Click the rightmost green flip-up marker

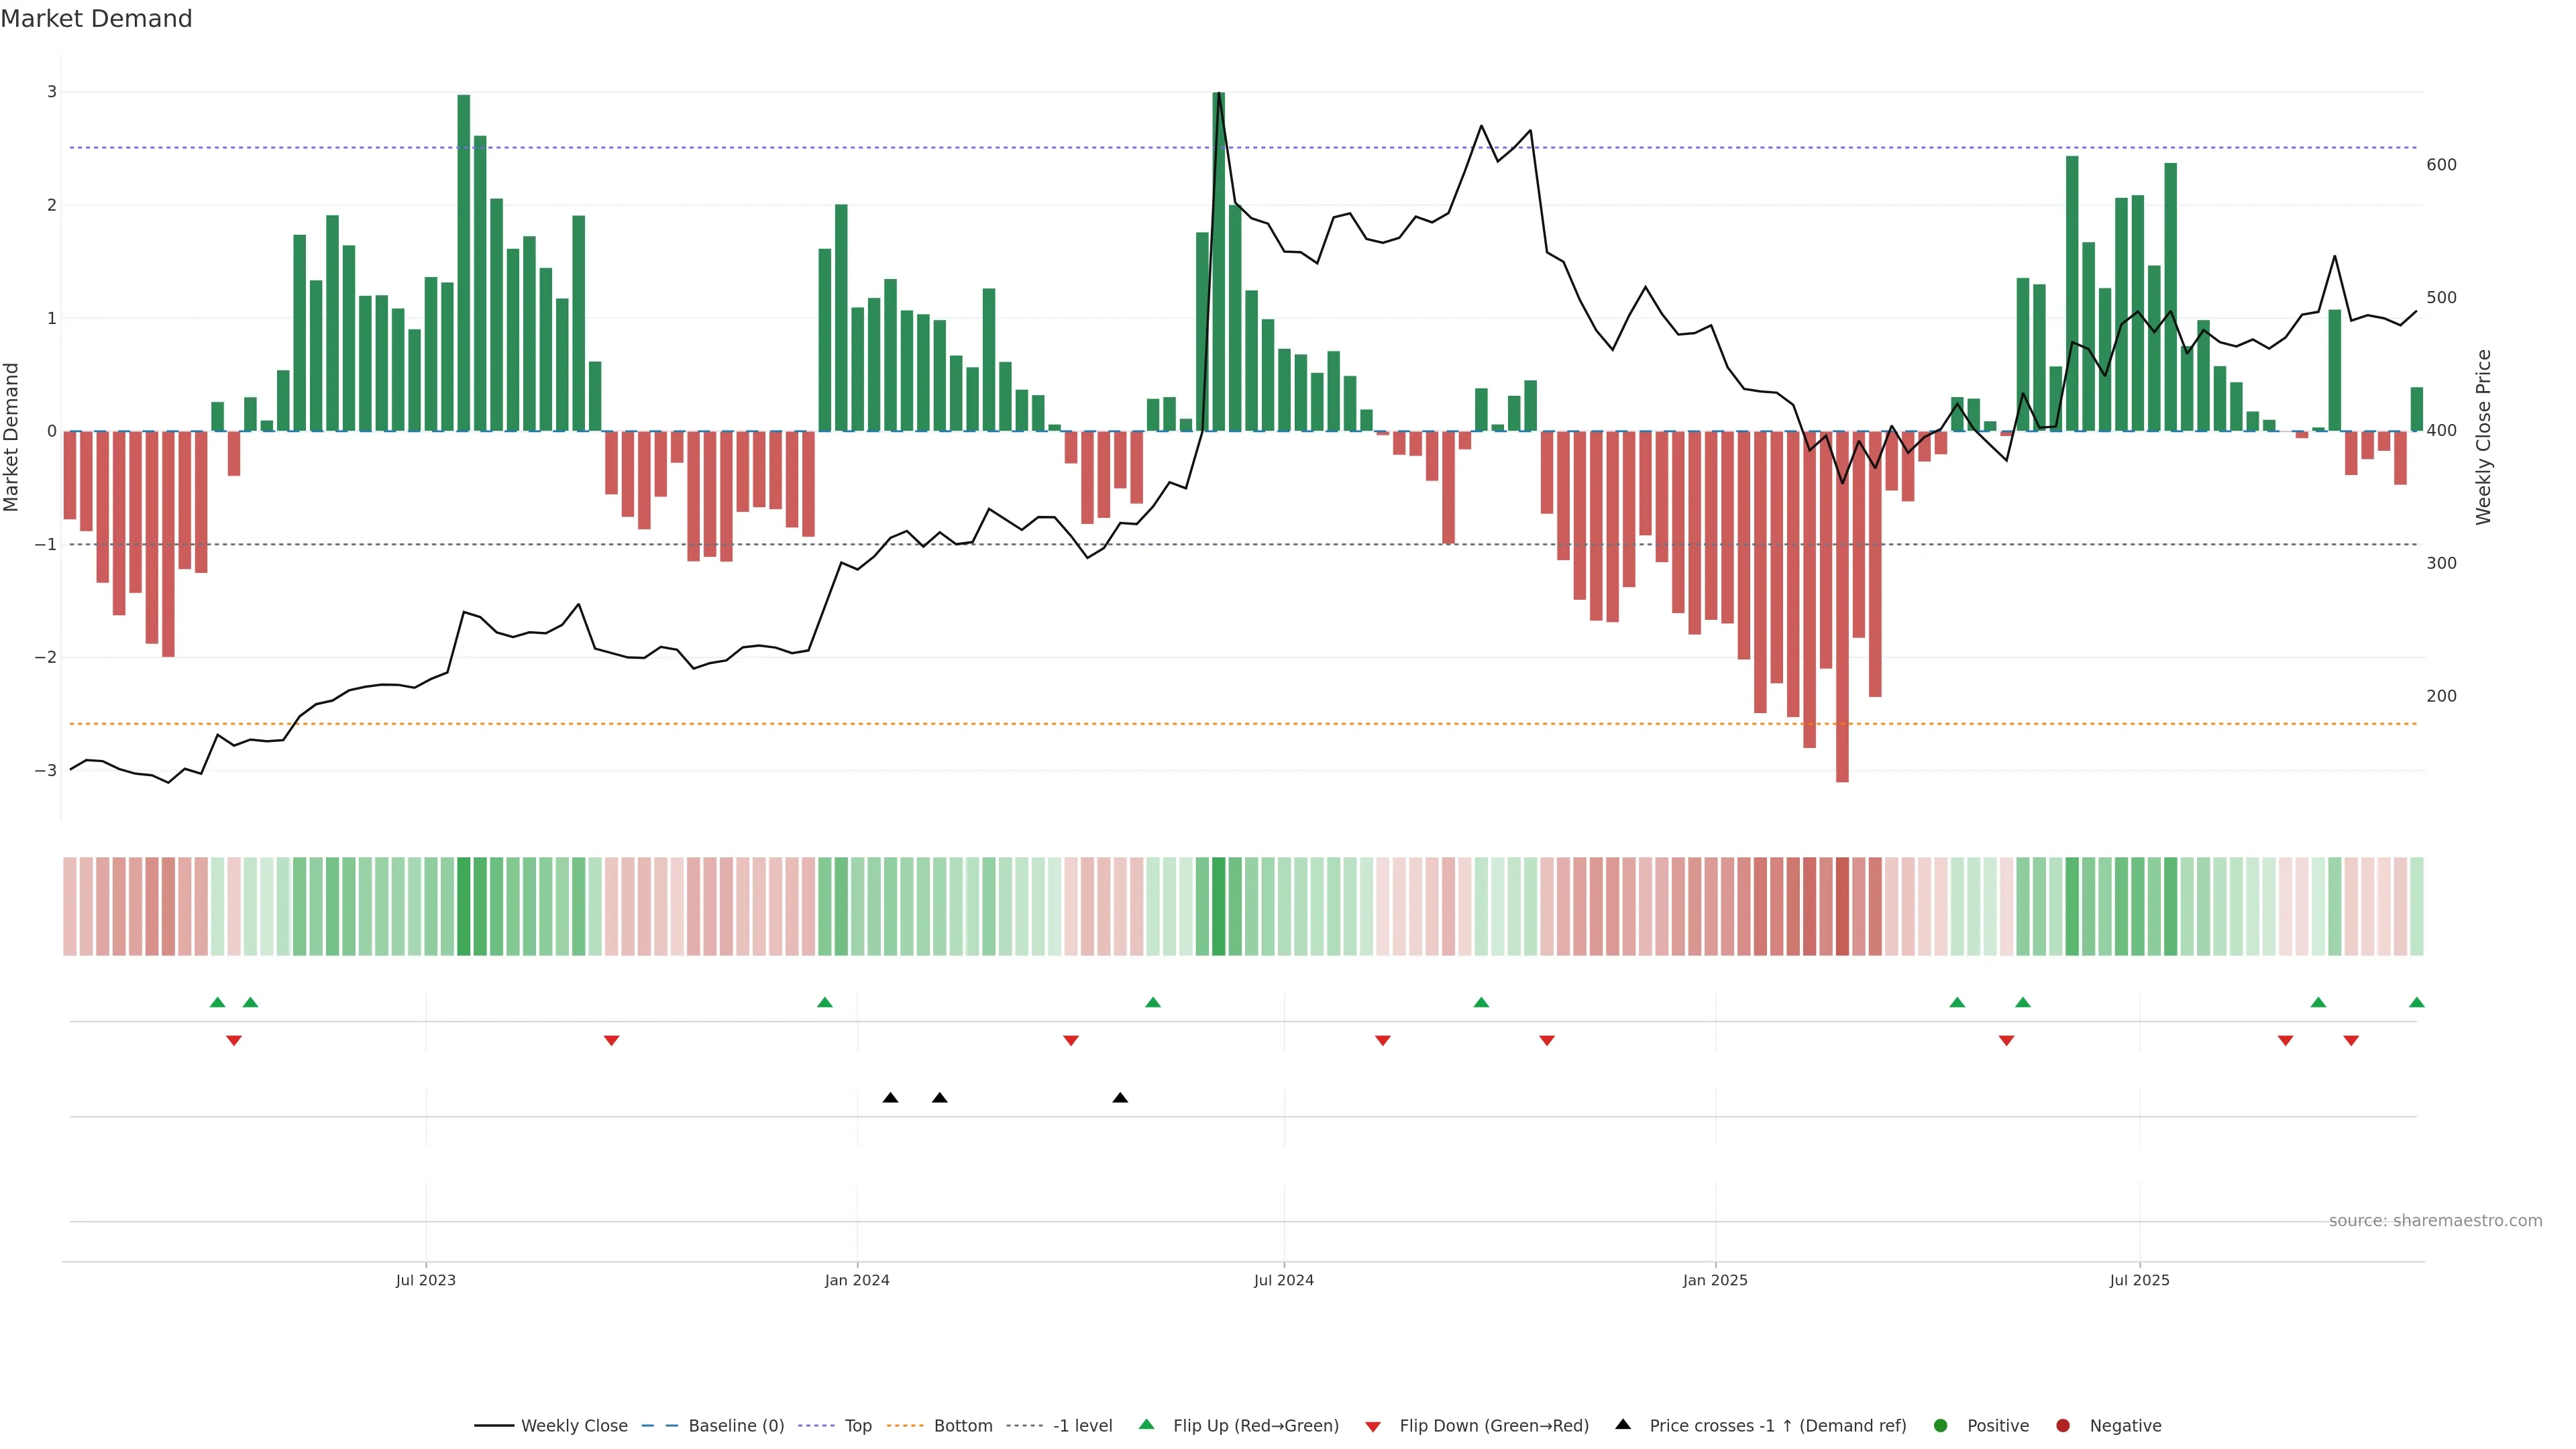point(2417,1002)
